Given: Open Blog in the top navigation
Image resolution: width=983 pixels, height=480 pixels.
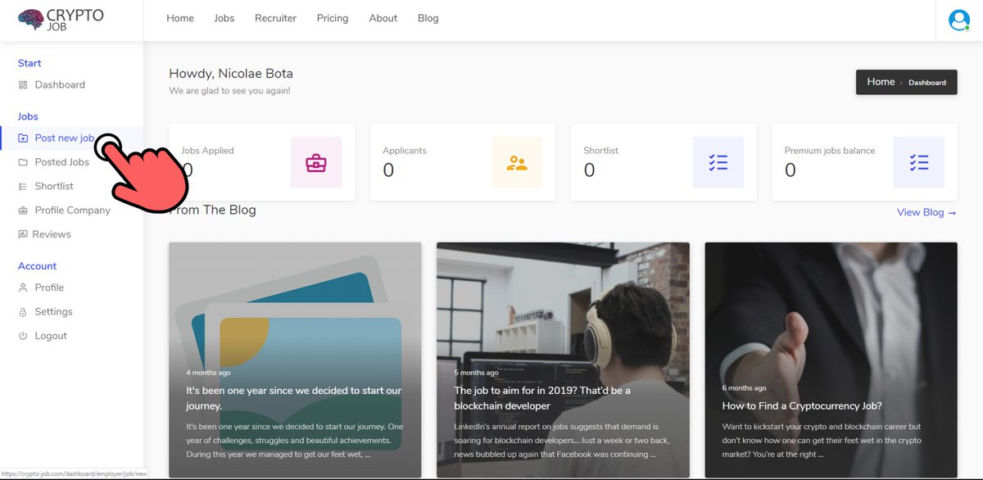Looking at the screenshot, I should click(428, 18).
